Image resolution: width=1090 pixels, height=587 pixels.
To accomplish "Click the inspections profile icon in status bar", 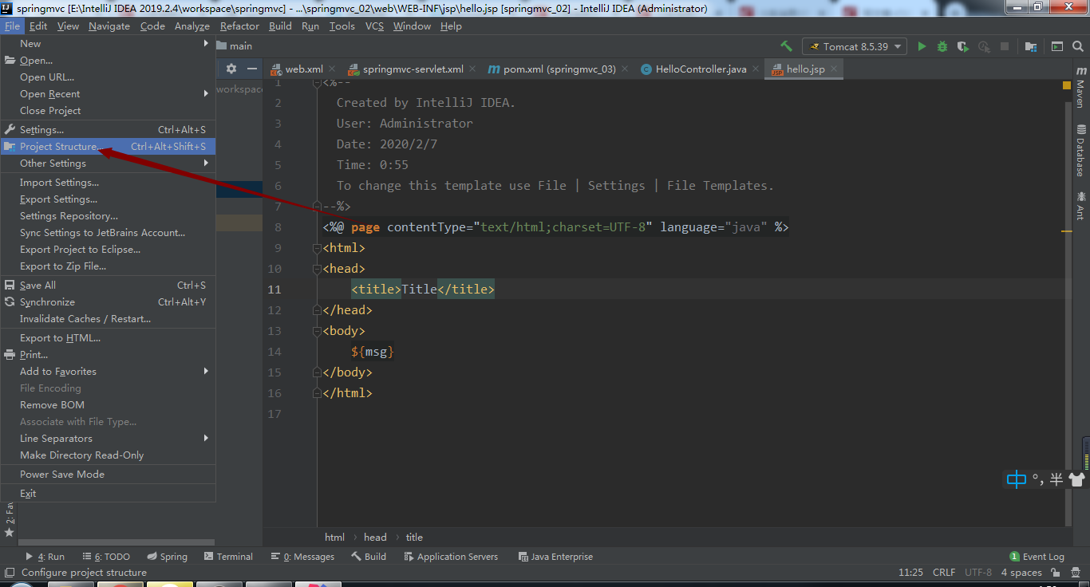I will pos(1077,573).
